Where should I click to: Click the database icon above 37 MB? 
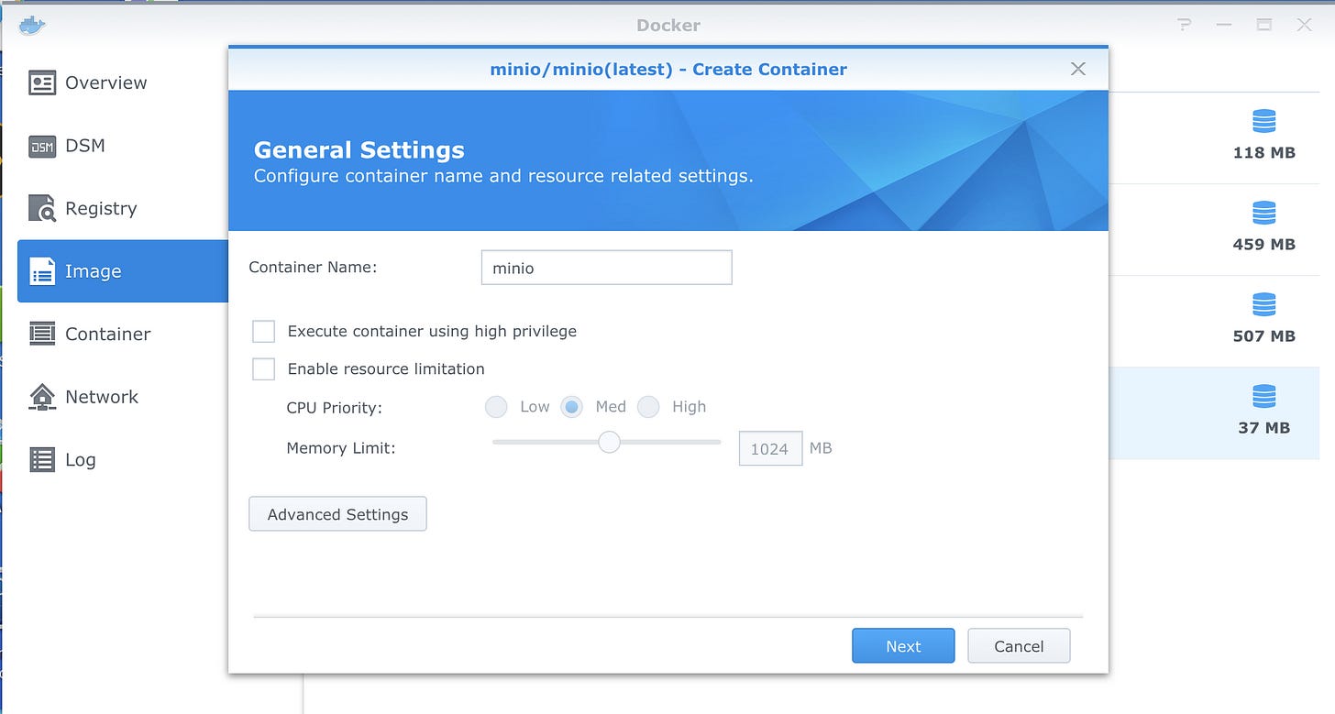coord(1263,396)
